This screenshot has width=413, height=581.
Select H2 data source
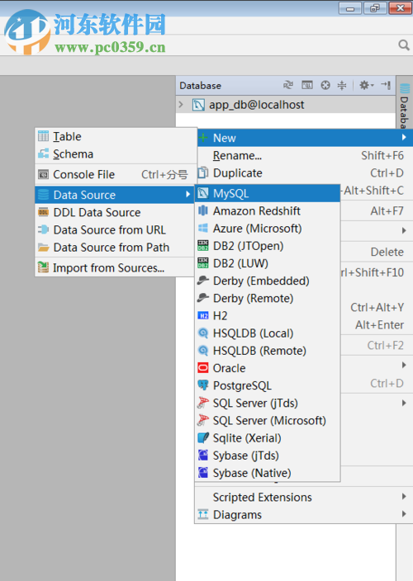[x=268, y=316]
